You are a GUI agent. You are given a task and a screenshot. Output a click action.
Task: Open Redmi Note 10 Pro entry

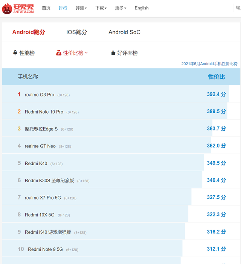point(44,112)
